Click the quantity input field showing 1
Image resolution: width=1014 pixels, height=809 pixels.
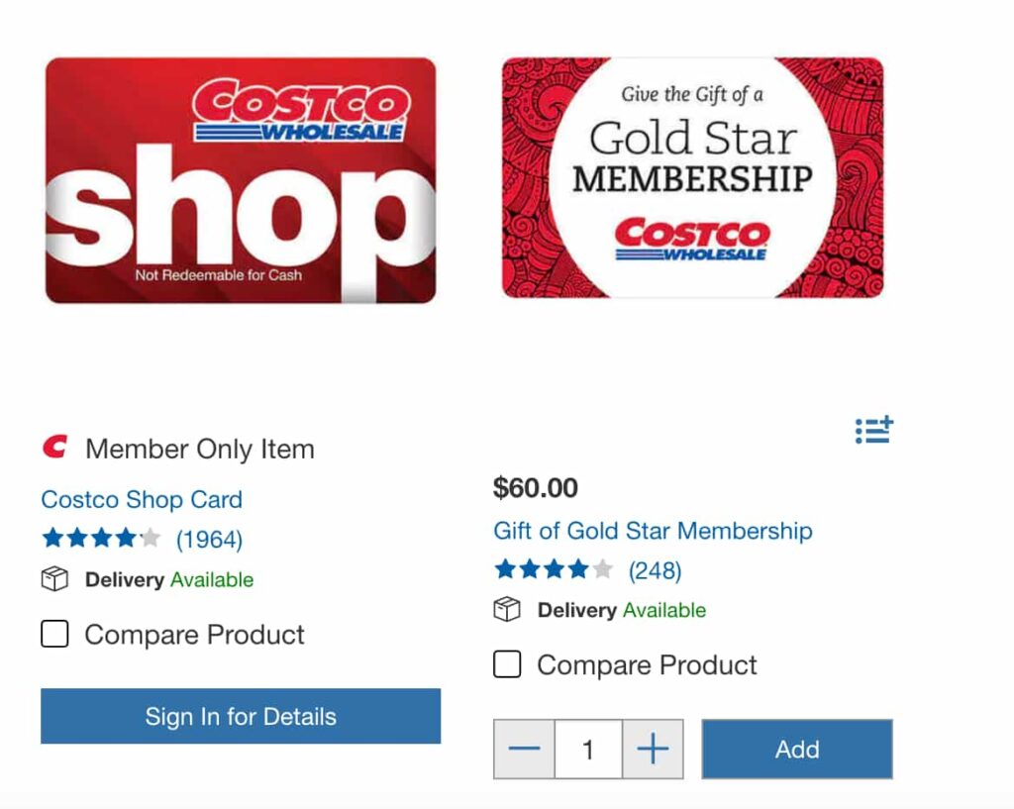click(588, 749)
